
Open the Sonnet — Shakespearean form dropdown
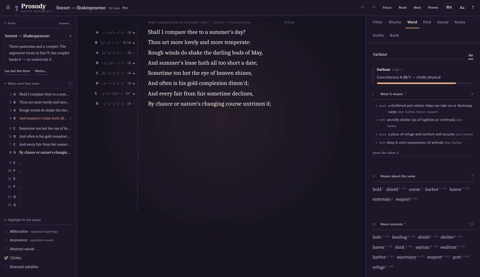38,36
